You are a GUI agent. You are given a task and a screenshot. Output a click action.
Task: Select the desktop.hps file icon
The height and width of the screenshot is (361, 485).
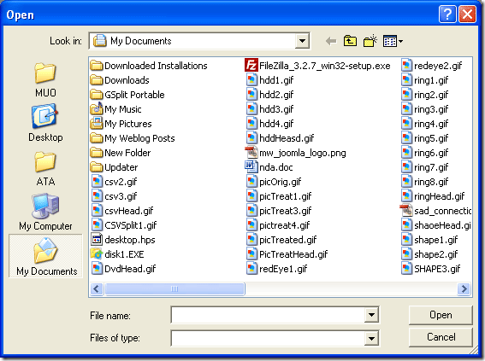coord(97,240)
